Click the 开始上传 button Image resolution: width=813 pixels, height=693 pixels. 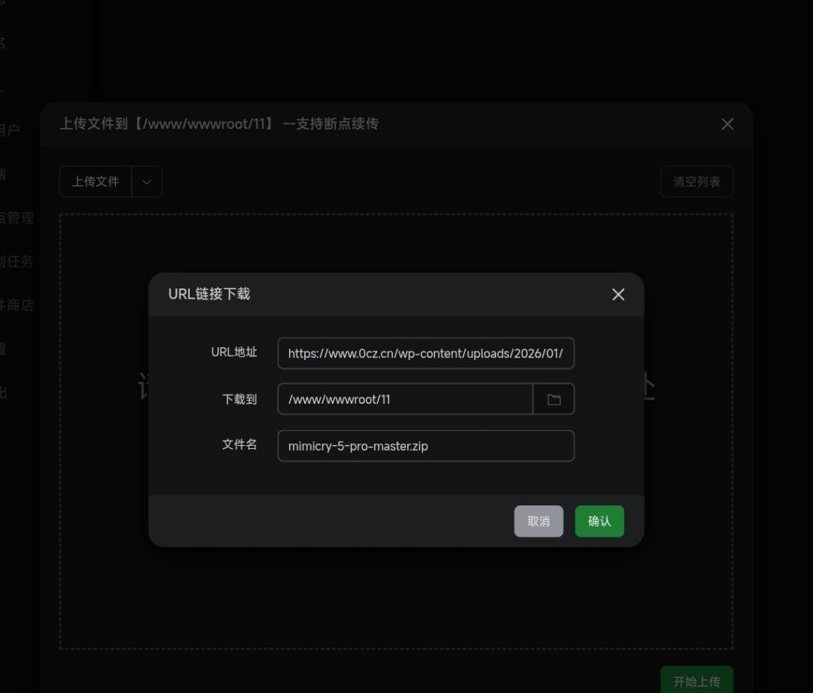[696, 679]
